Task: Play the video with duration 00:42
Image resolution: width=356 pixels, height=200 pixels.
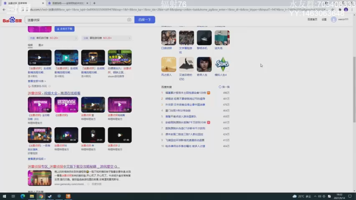Action: (40, 135)
